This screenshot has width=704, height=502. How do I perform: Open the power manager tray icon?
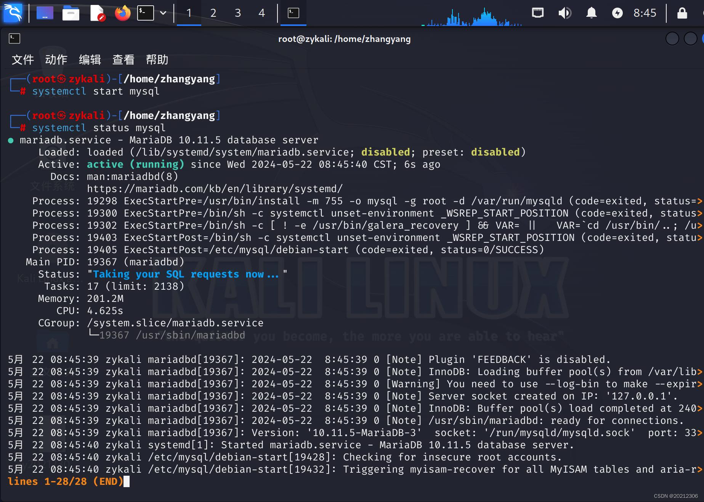617,13
